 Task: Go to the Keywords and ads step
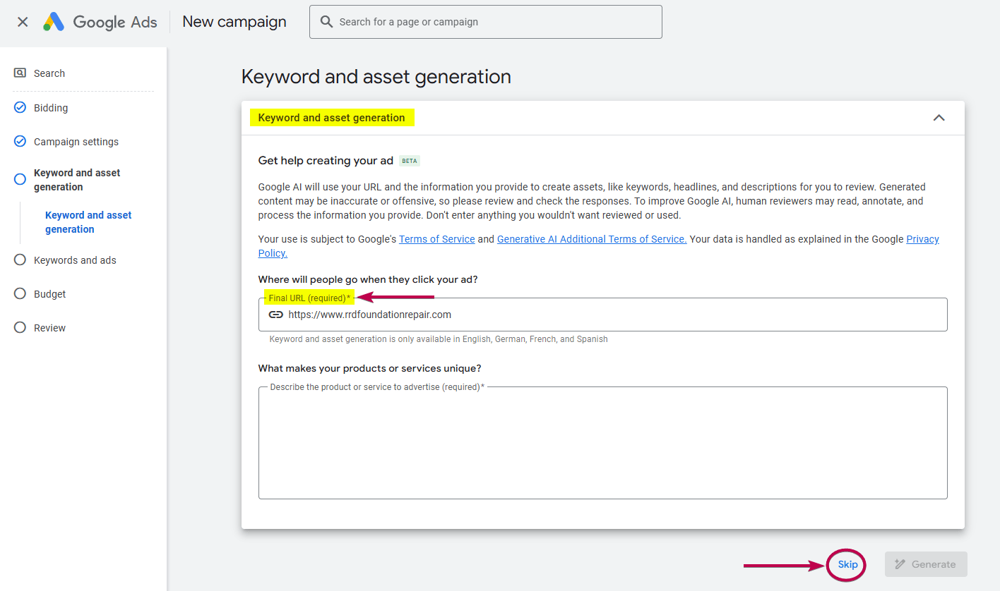pos(75,260)
